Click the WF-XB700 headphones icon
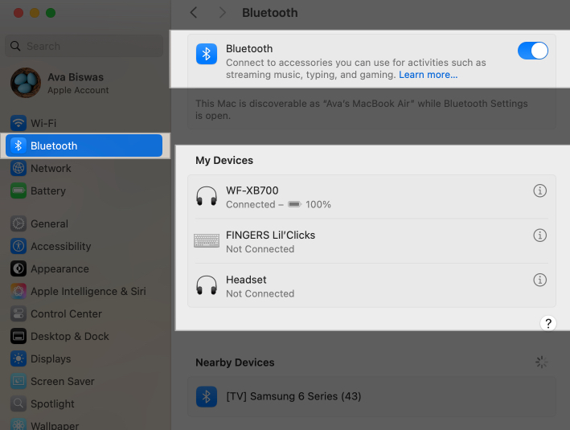 [207, 196]
